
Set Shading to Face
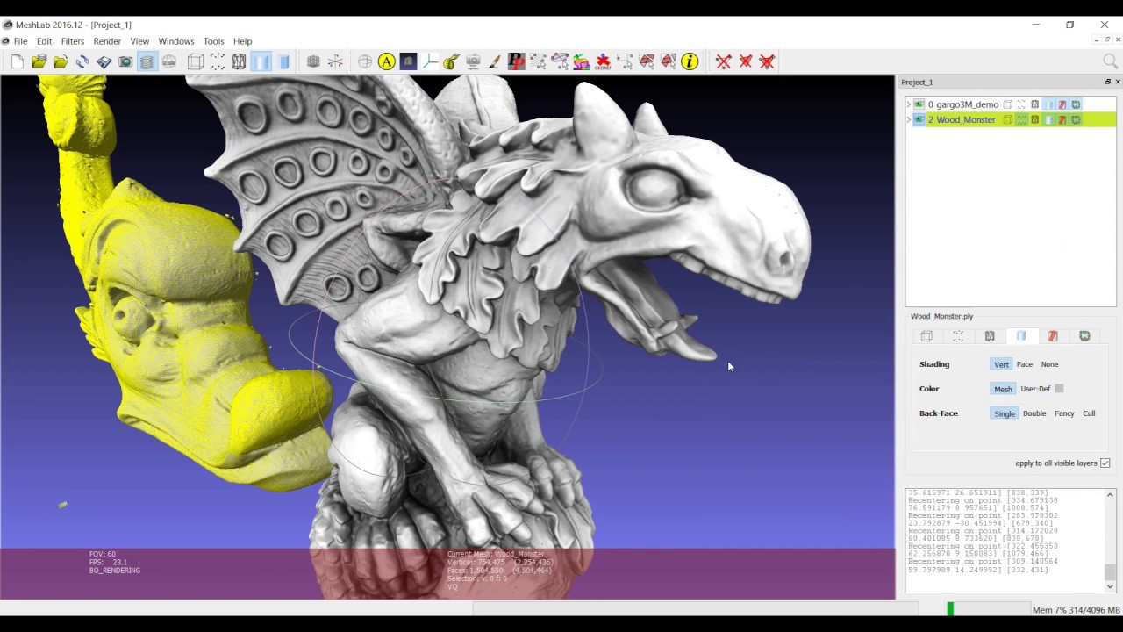coord(1024,364)
